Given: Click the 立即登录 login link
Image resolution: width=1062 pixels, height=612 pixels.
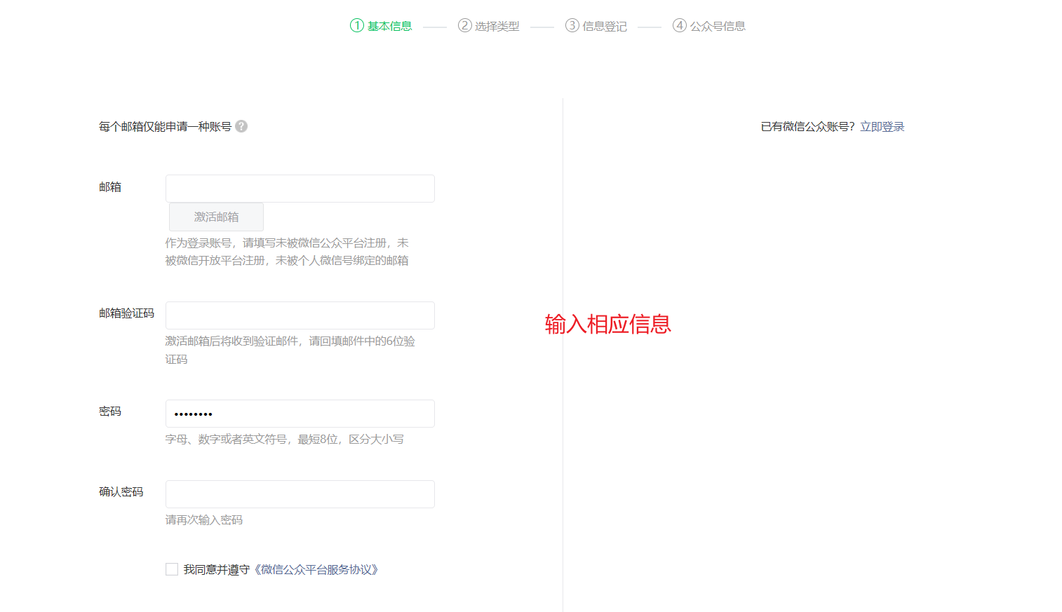Looking at the screenshot, I should click(882, 127).
